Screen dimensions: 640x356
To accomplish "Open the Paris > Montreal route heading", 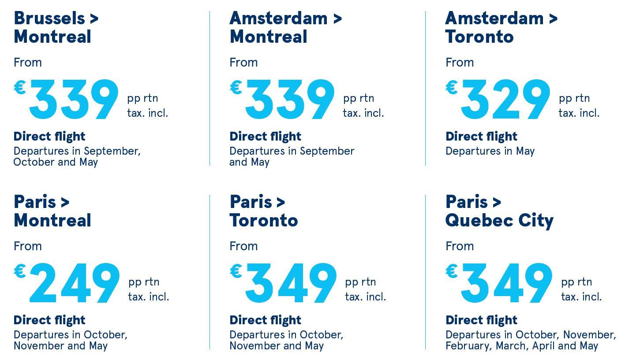I will 52,211.
